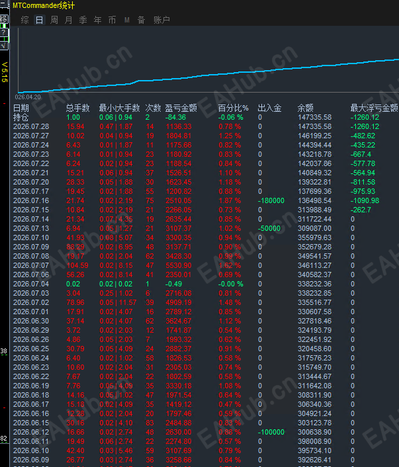The height and width of the screenshot is (467, 399).
Task: Click the -0.49 loss on 2026.07.04
Action: pyautogui.click(x=173, y=284)
